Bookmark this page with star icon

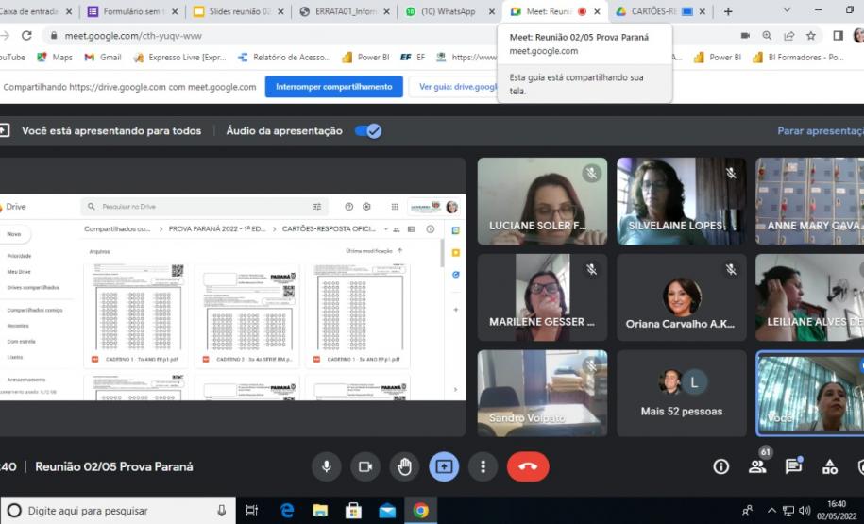[811, 36]
